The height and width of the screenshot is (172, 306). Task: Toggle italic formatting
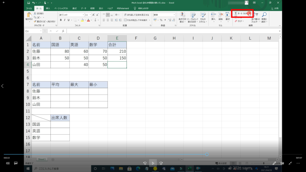65,20
